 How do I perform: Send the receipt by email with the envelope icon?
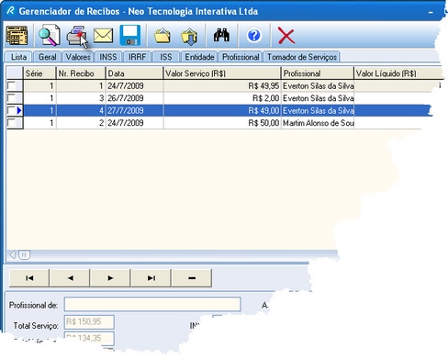(103, 36)
